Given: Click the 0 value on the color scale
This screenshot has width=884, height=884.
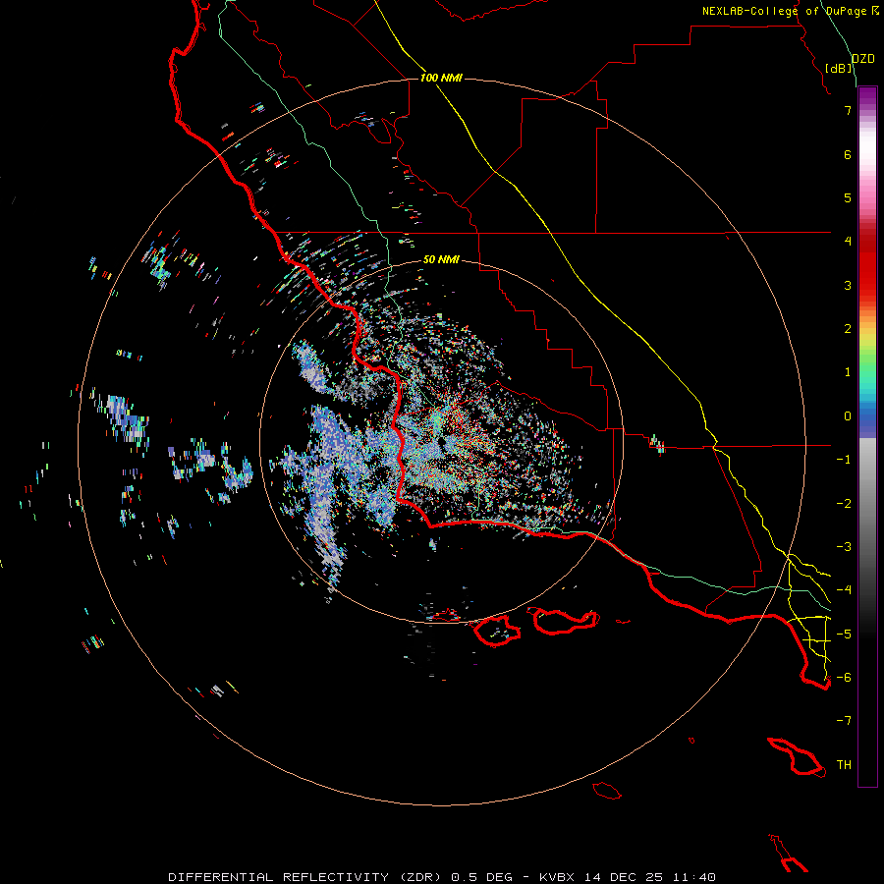Looking at the screenshot, I should 848,416.
